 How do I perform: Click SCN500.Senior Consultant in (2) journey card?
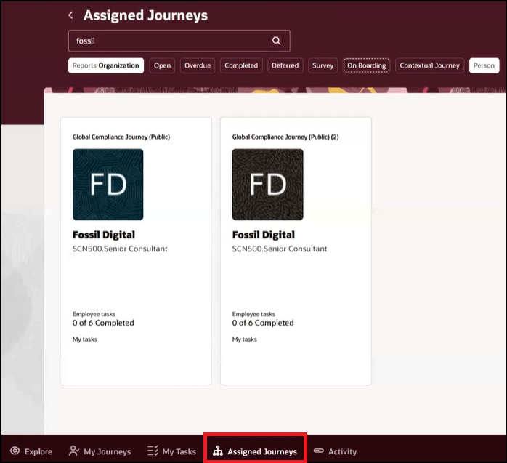(x=280, y=249)
